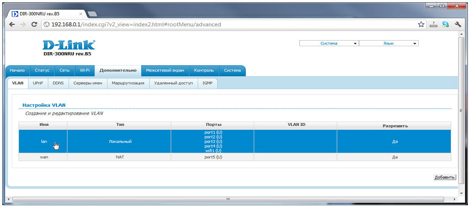The image size is (471, 207).
Task: Expand the Язык language dropdown
Action: [x=388, y=43]
